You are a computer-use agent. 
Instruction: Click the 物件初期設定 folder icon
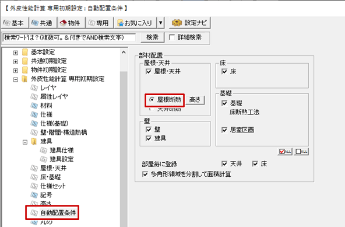25,70
